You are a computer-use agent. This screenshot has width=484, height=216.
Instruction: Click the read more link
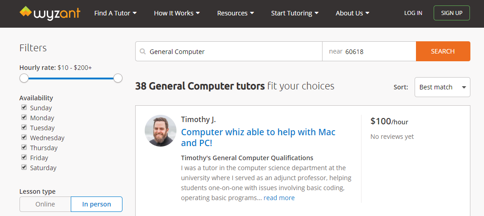(279, 198)
